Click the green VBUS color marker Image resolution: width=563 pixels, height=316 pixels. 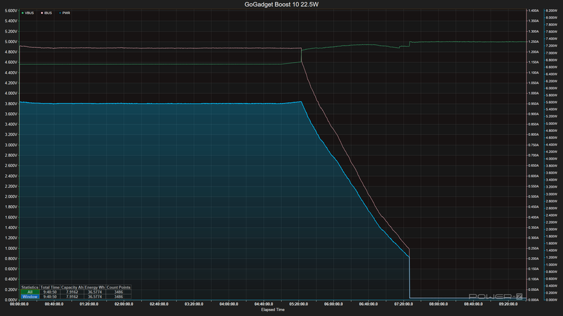(x=22, y=13)
